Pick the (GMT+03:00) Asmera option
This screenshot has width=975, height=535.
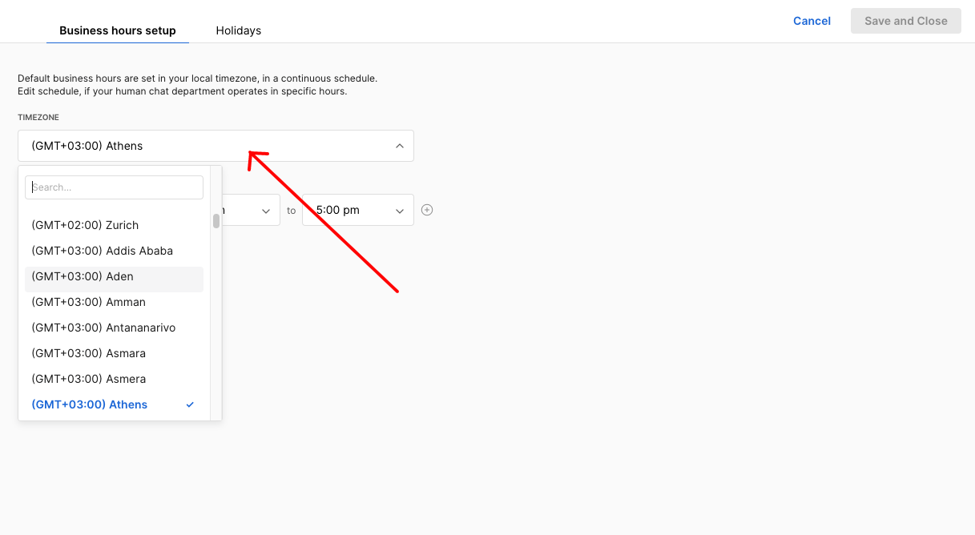point(88,379)
